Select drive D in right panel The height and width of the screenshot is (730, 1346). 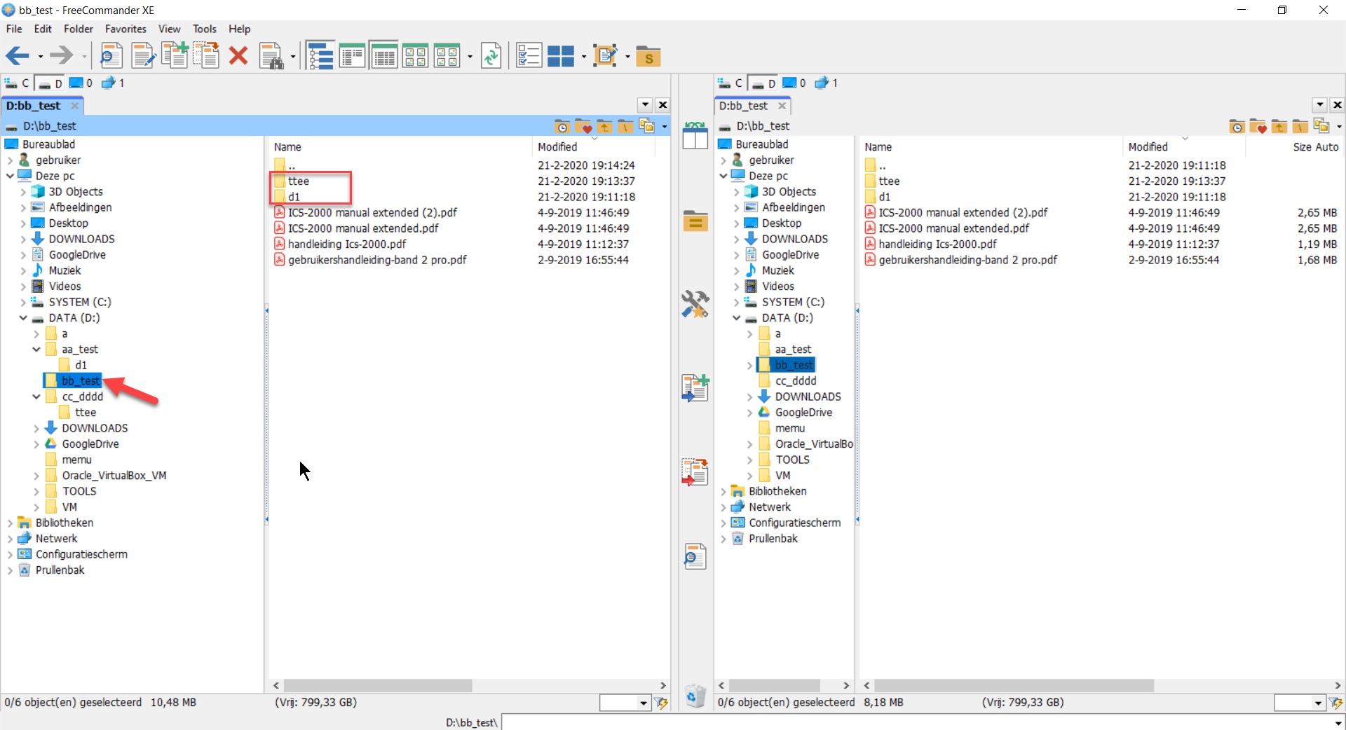[762, 83]
